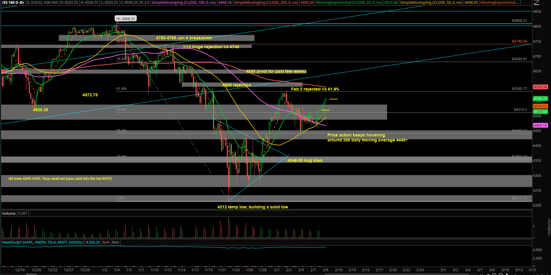Select the 4650 pivot for past few weeks note

276,71
